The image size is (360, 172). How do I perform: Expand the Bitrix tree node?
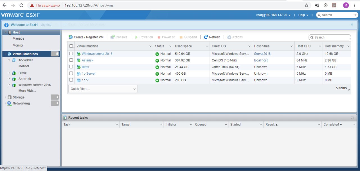[x=9, y=73]
